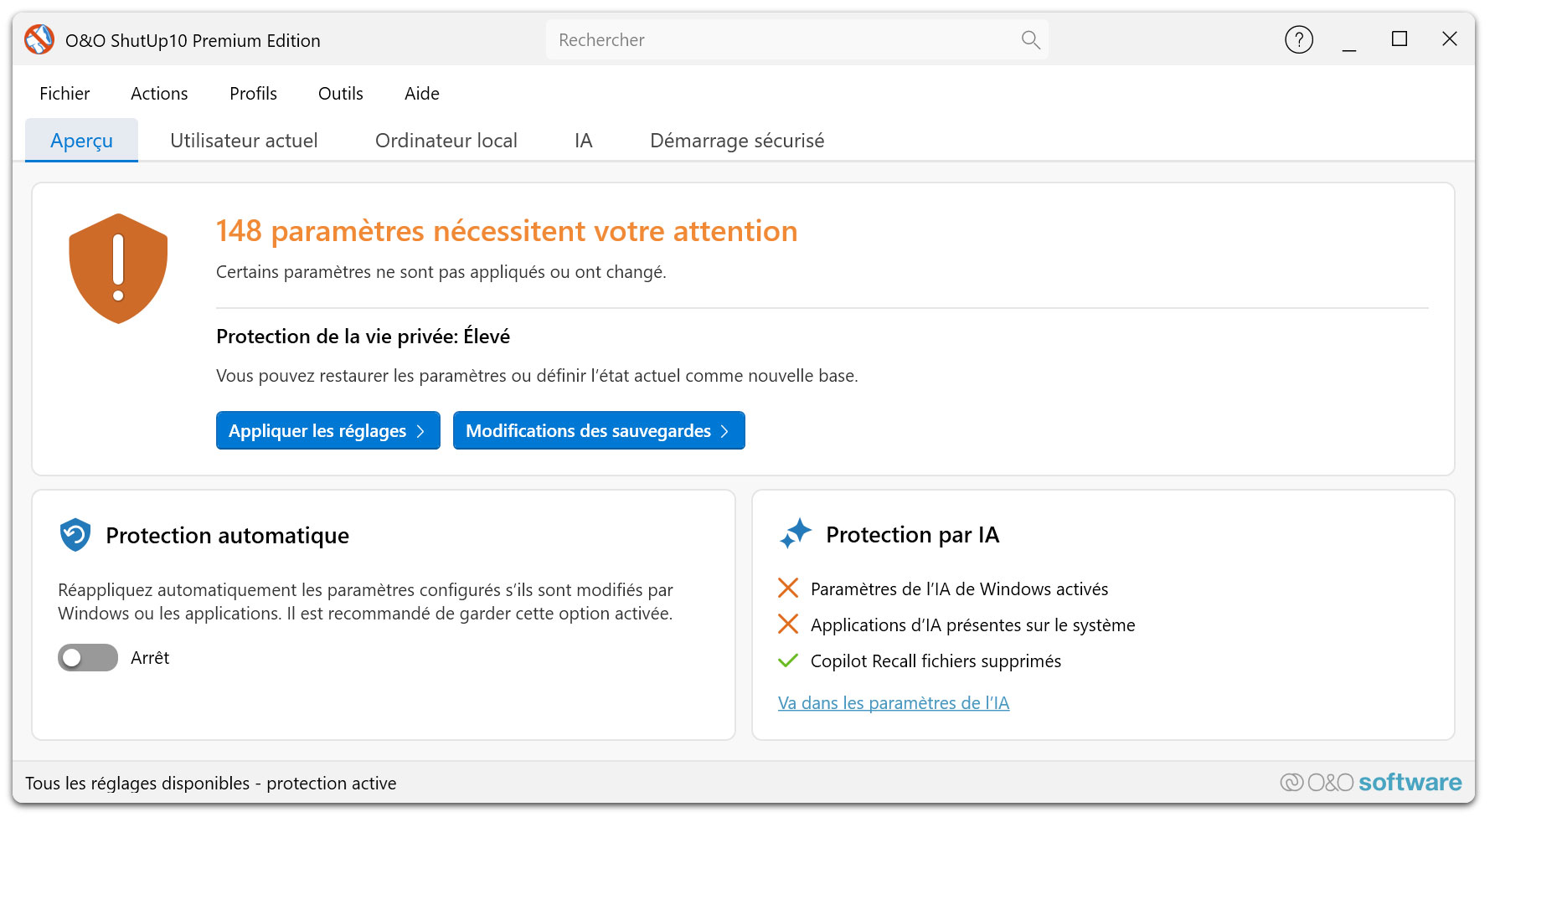Viewport: 1562px width, 920px height.
Task: Click the red X beside Applications d'IA
Action: tap(788, 624)
